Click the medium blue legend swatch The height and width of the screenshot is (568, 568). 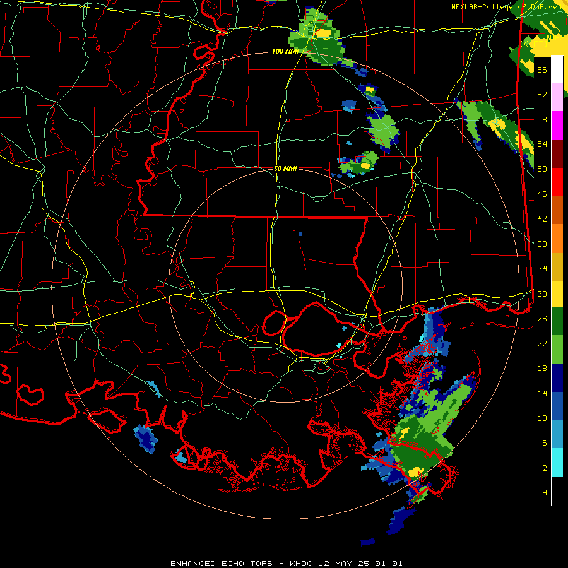(557, 406)
